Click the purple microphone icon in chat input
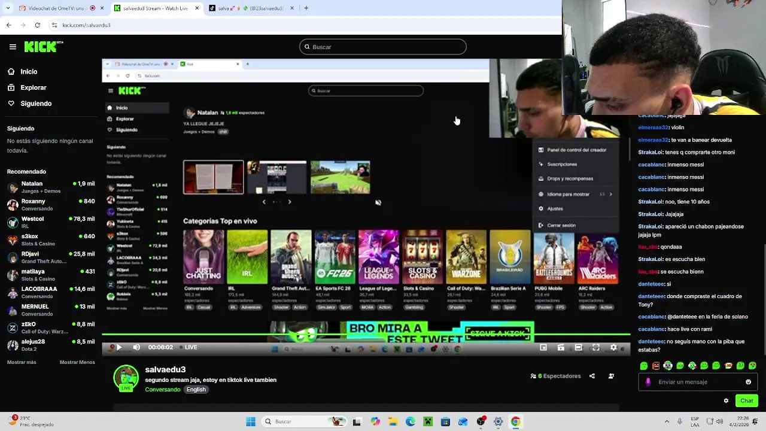Image resolution: width=766 pixels, height=431 pixels. [648, 382]
